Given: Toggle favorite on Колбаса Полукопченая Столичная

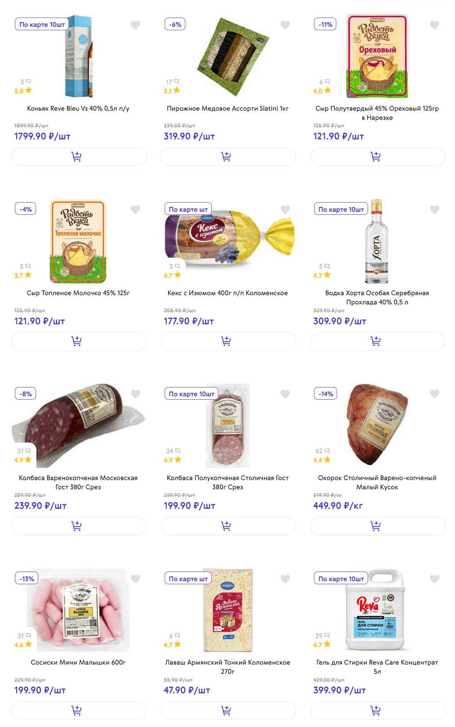Looking at the screenshot, I should [285, 394].
